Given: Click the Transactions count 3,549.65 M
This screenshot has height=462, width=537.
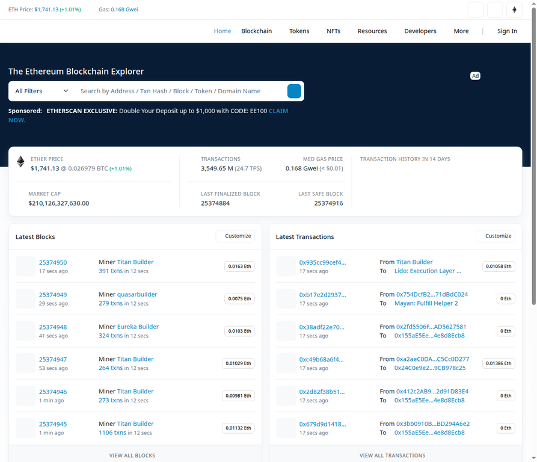Looking at the screenshot, I should (x=217, y=168).
